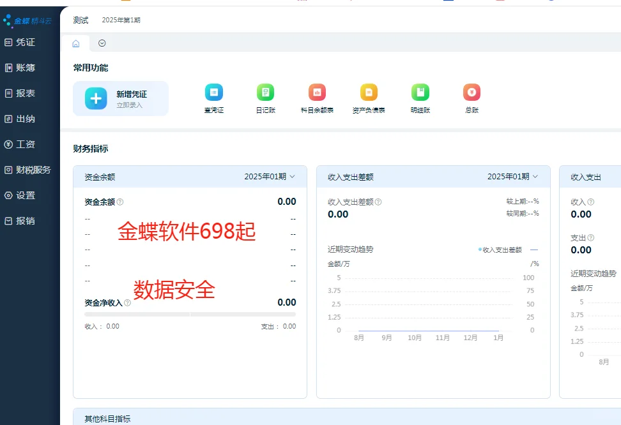Open the 报表 sidebar menu

20,93
